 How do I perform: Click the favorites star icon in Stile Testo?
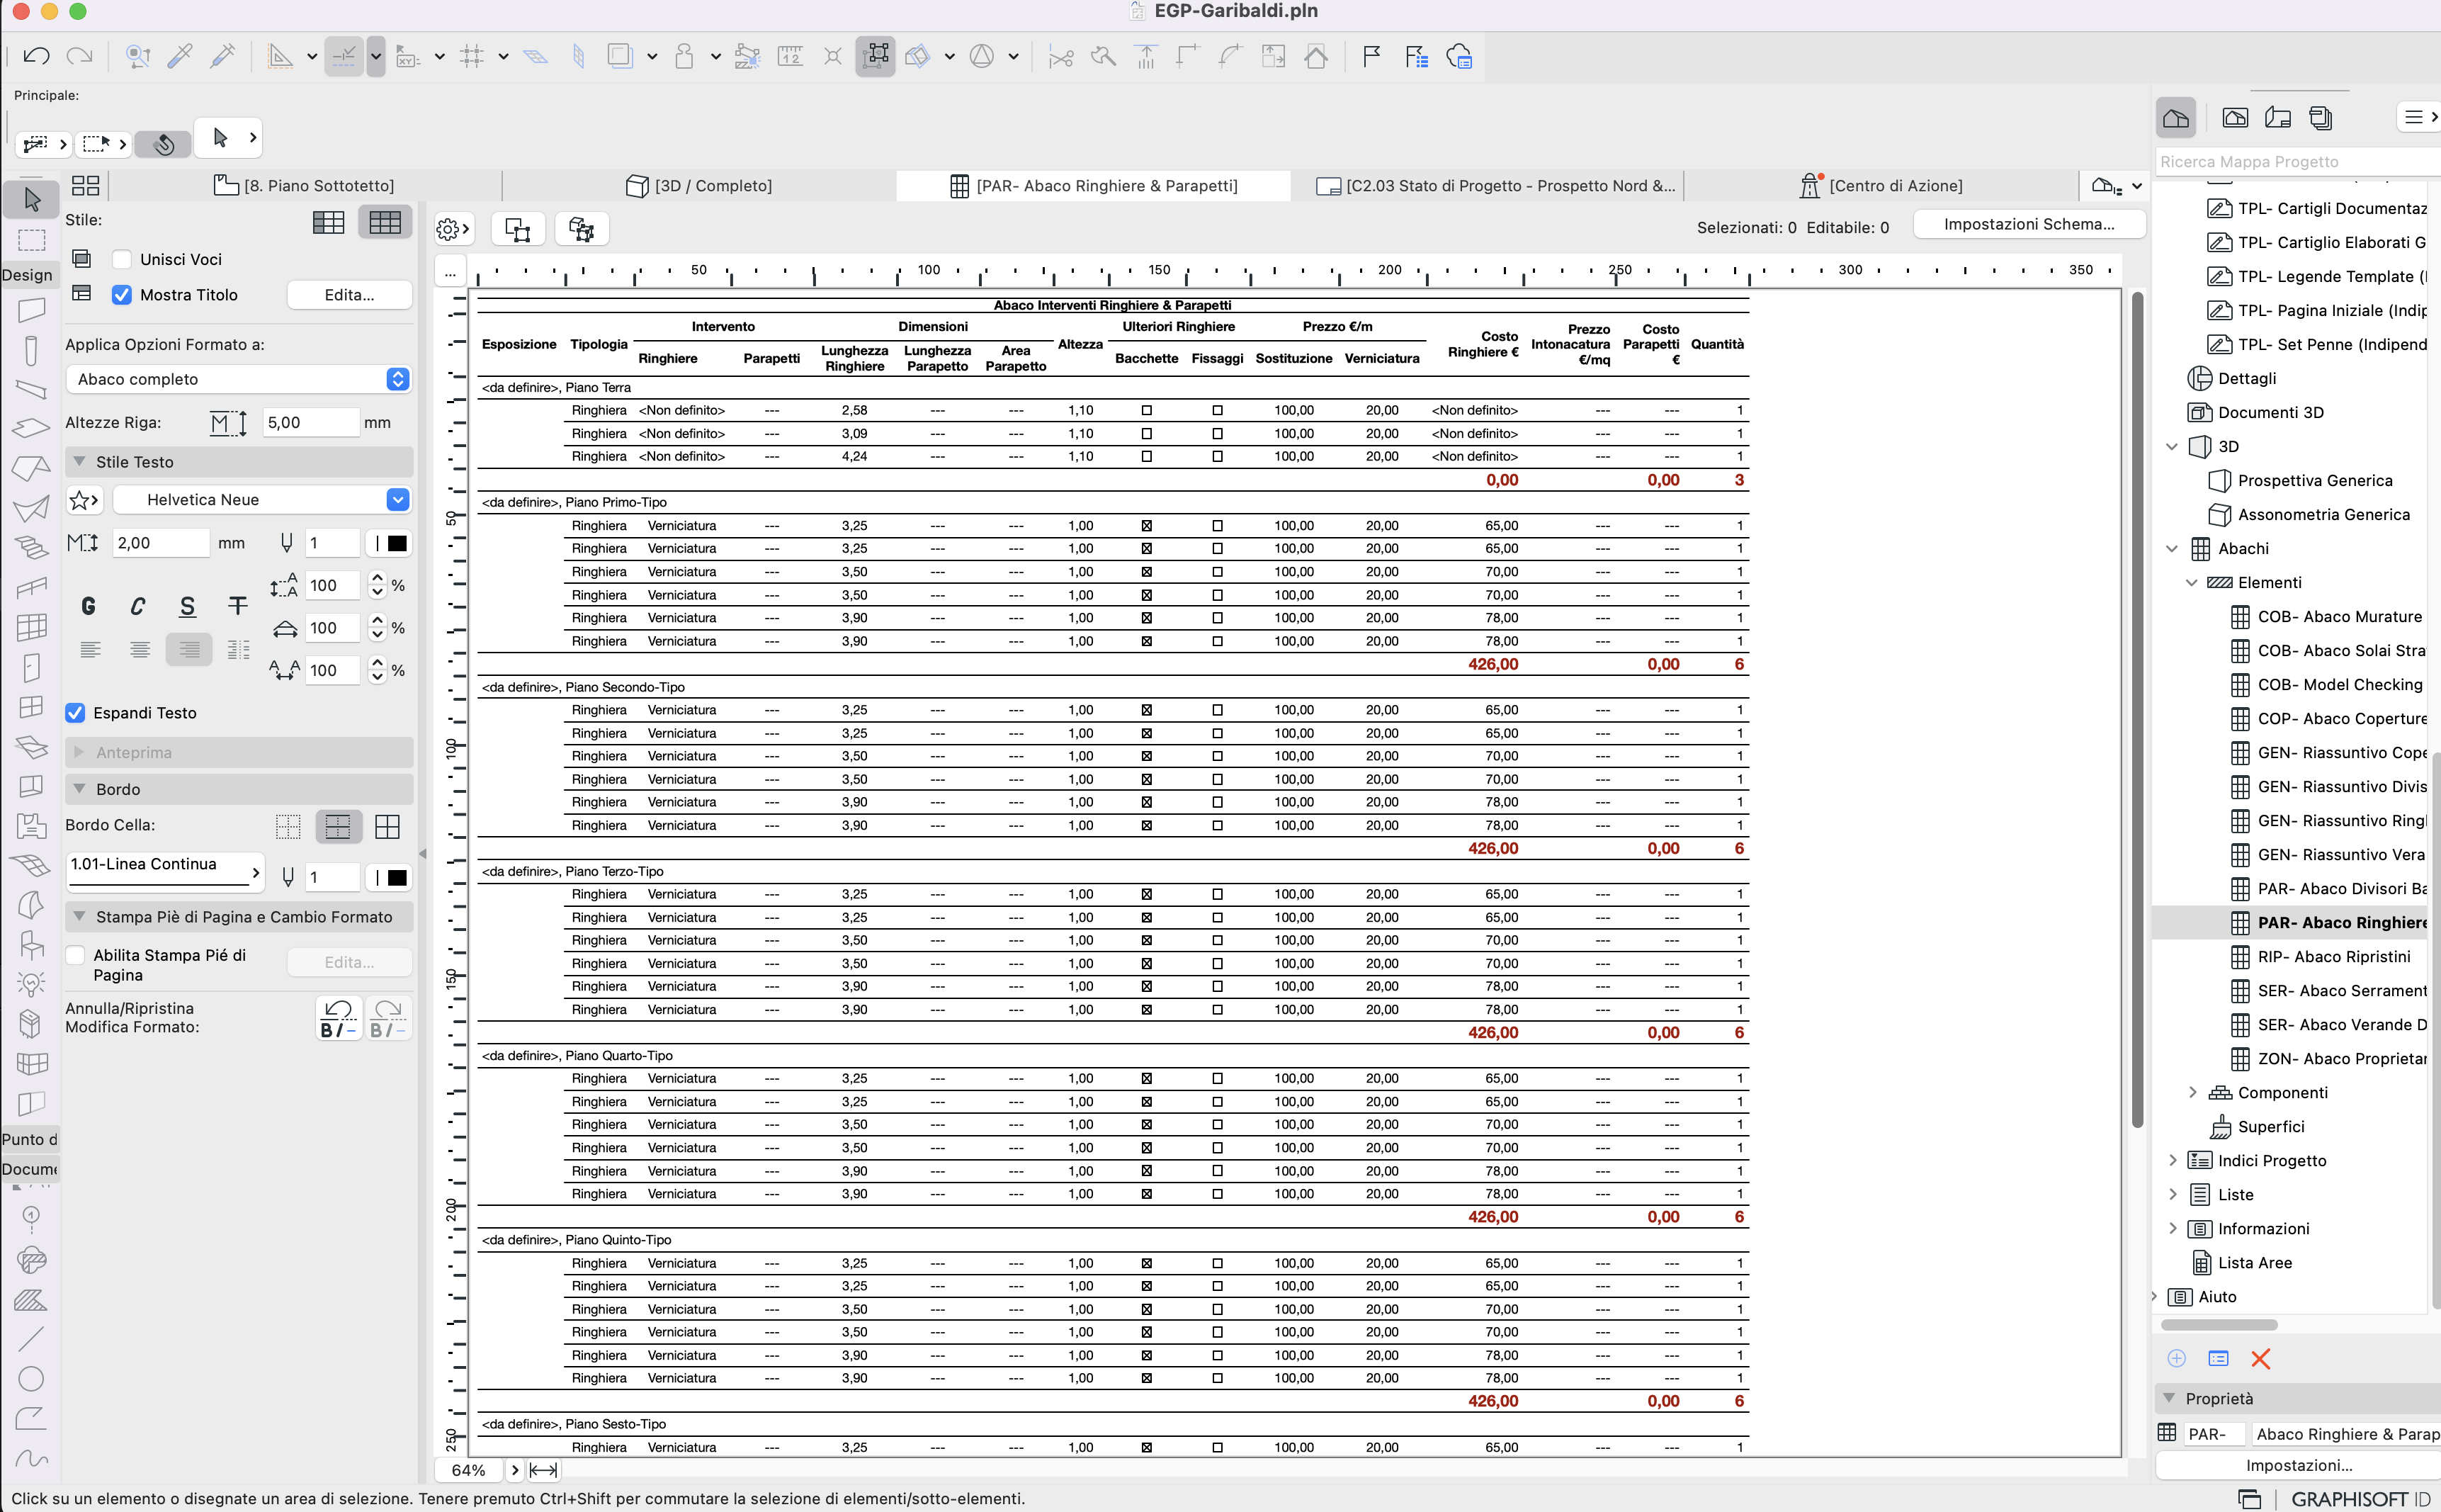[x=84, y=500]
